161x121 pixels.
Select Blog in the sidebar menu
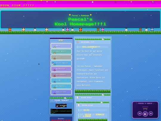click(x=61, y=57)
